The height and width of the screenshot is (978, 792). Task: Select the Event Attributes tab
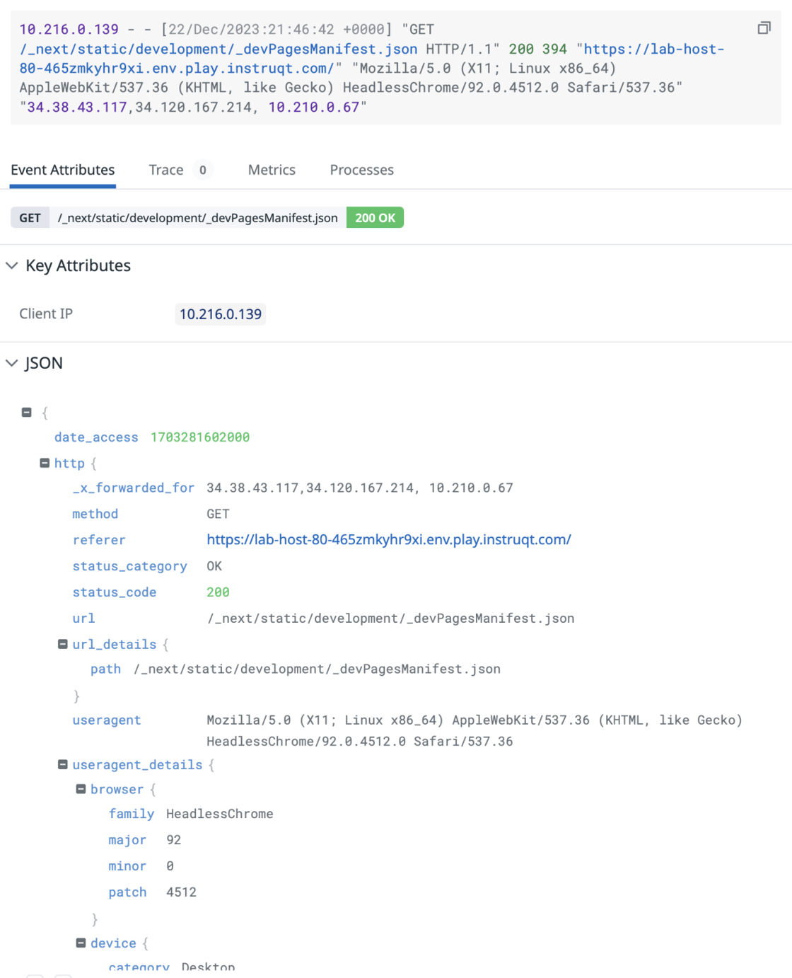tap(62, 170)
